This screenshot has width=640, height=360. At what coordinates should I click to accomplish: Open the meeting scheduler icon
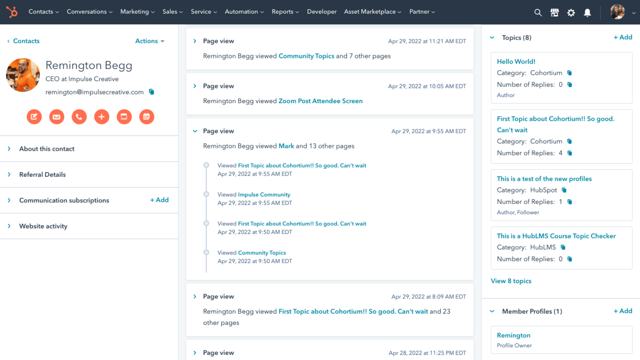tap(124, 117)
